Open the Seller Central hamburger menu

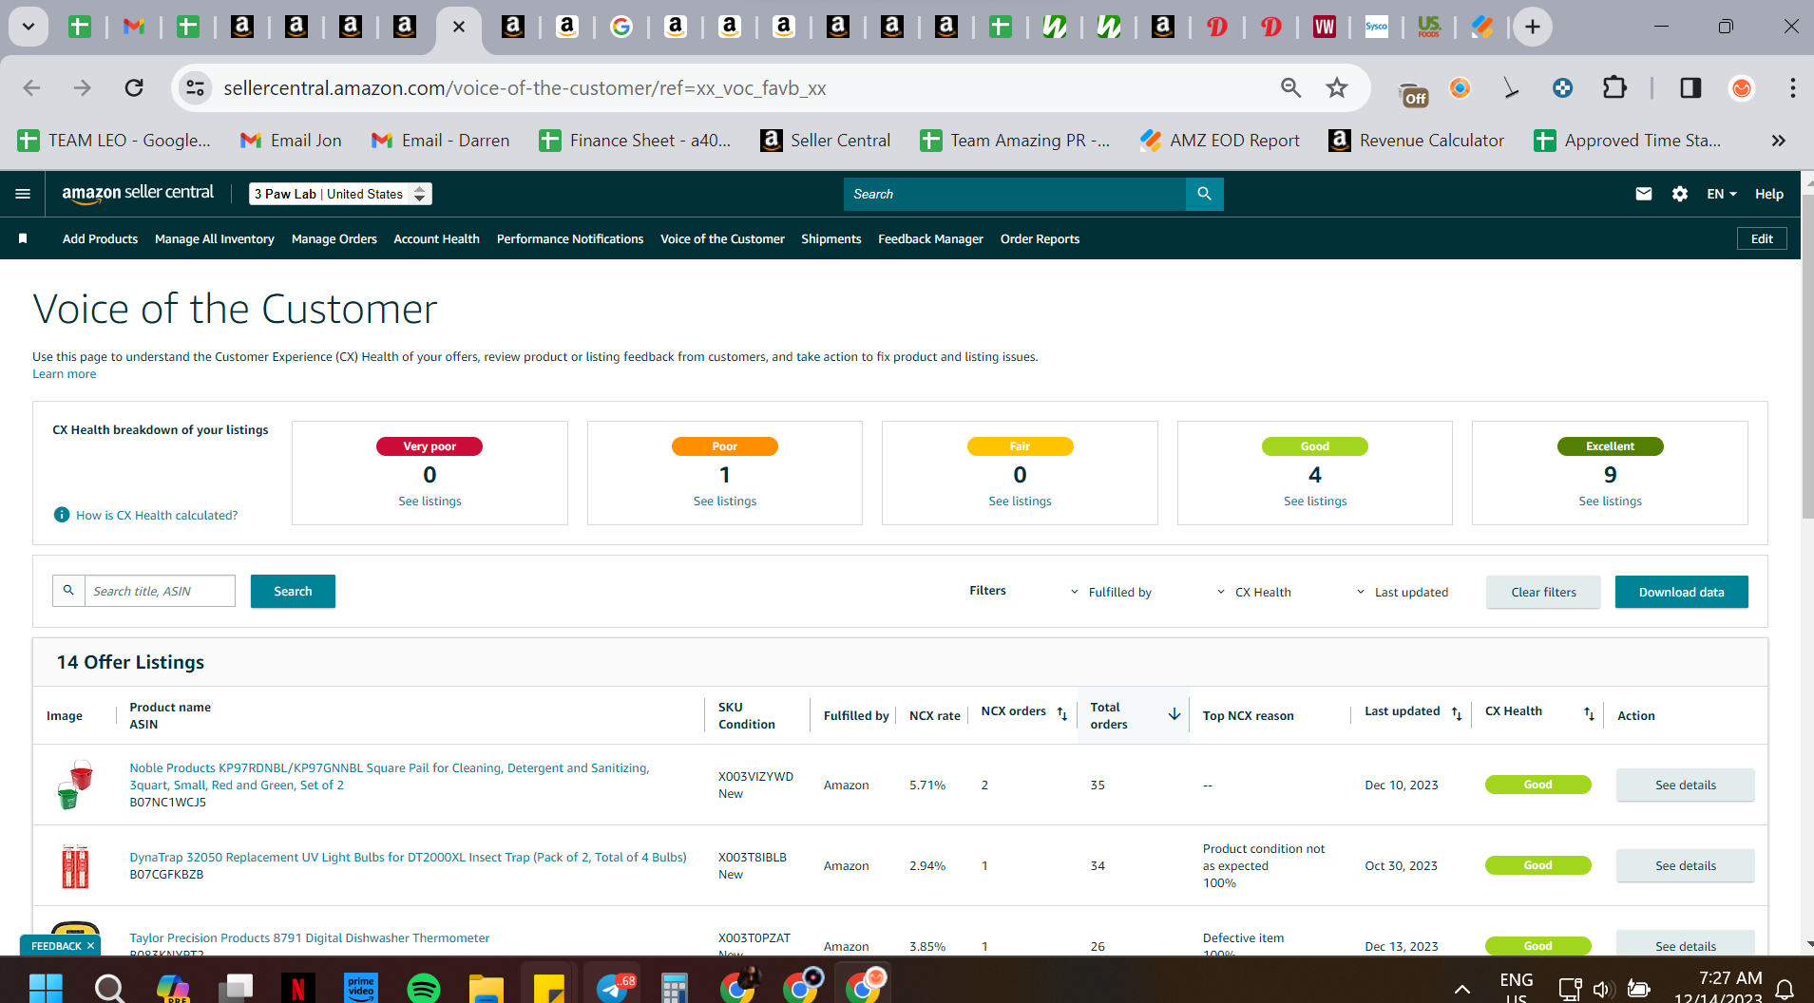[x=23, y=194]
